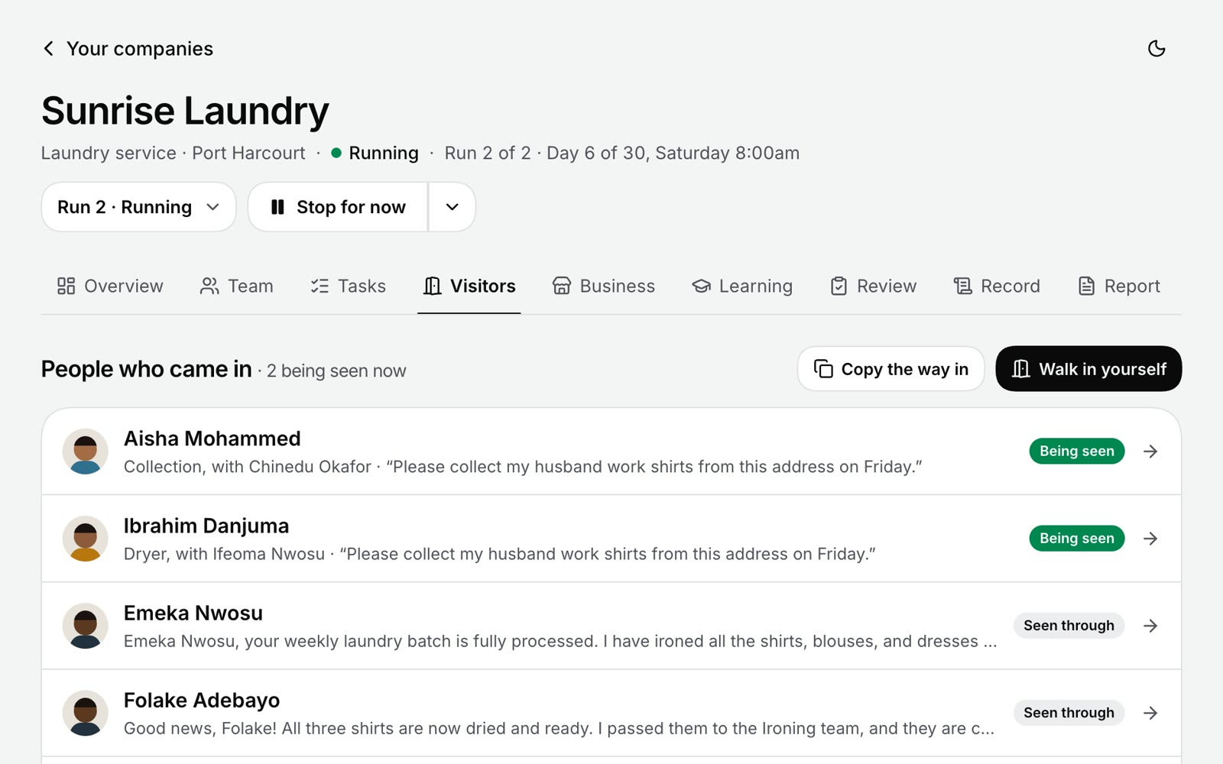This screenshot has width=1223, height=764.
Task: Click the green Running status text
Action: tap(384, 153)
